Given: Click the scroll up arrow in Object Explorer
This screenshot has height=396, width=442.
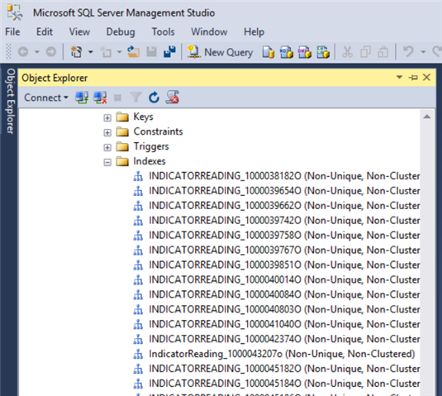Looking at the screenshot, I should (427, 117).
